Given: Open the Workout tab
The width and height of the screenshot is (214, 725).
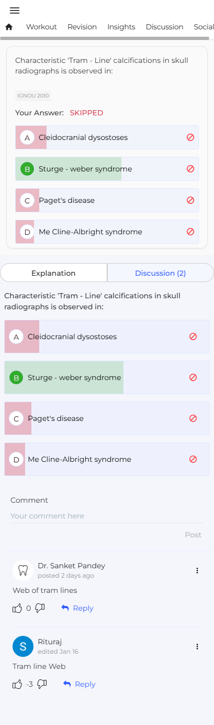Looking at the screenshot, I should [x=41, y=27].
